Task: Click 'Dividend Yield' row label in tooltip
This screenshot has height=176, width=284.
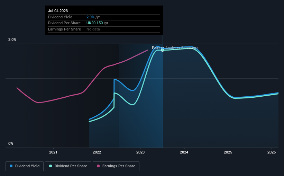Action: [60, 17]
